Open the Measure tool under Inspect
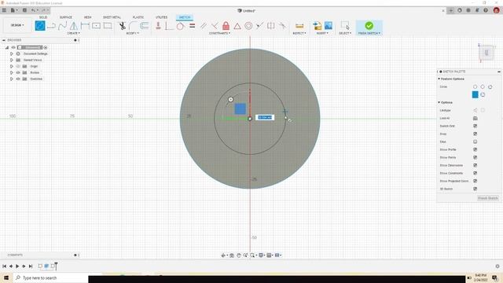The image size is (503, 283). coord(299,26)
